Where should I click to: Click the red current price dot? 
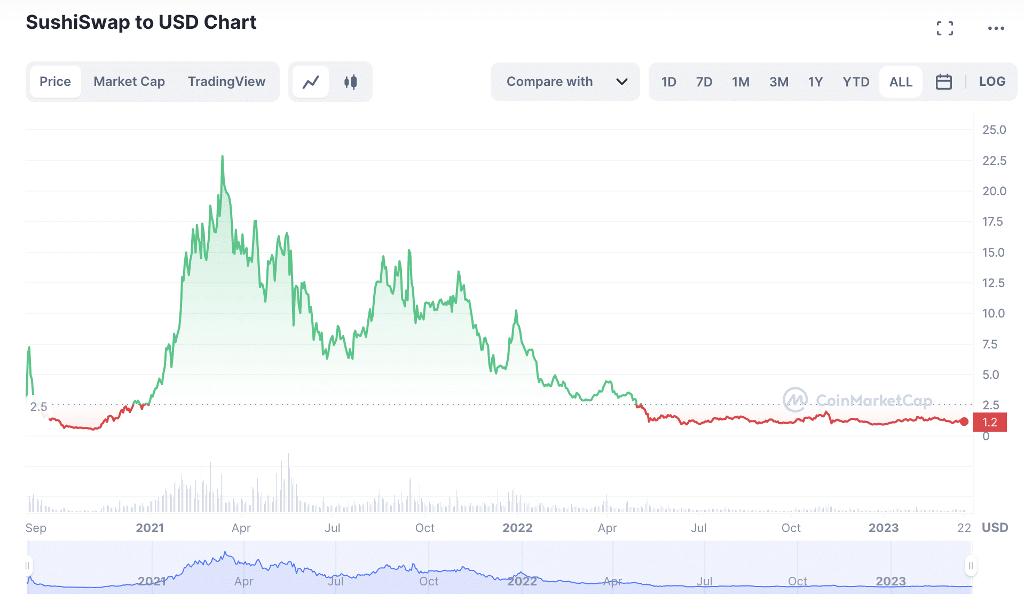[964, 422]
